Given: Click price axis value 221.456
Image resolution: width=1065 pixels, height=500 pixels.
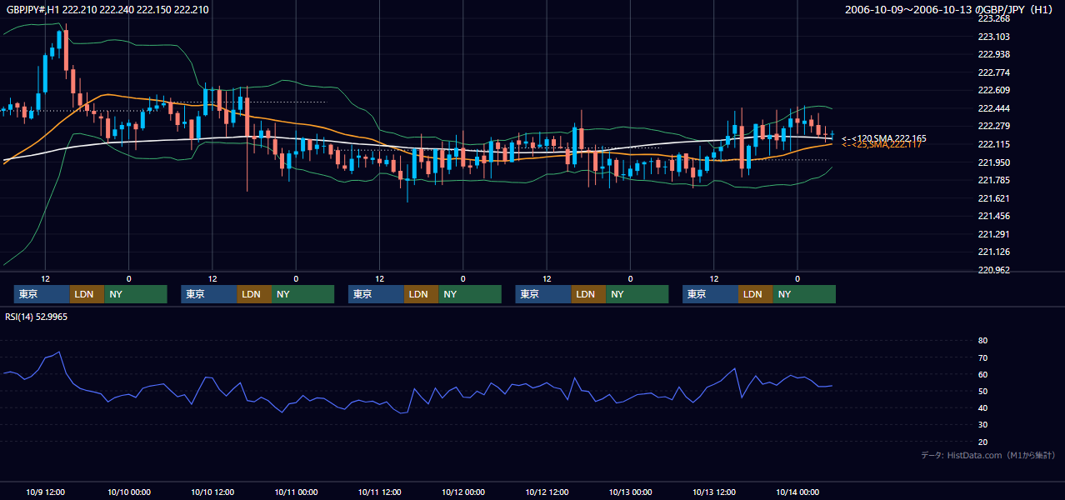Looking at the screenshot, I should click(993, 216).
